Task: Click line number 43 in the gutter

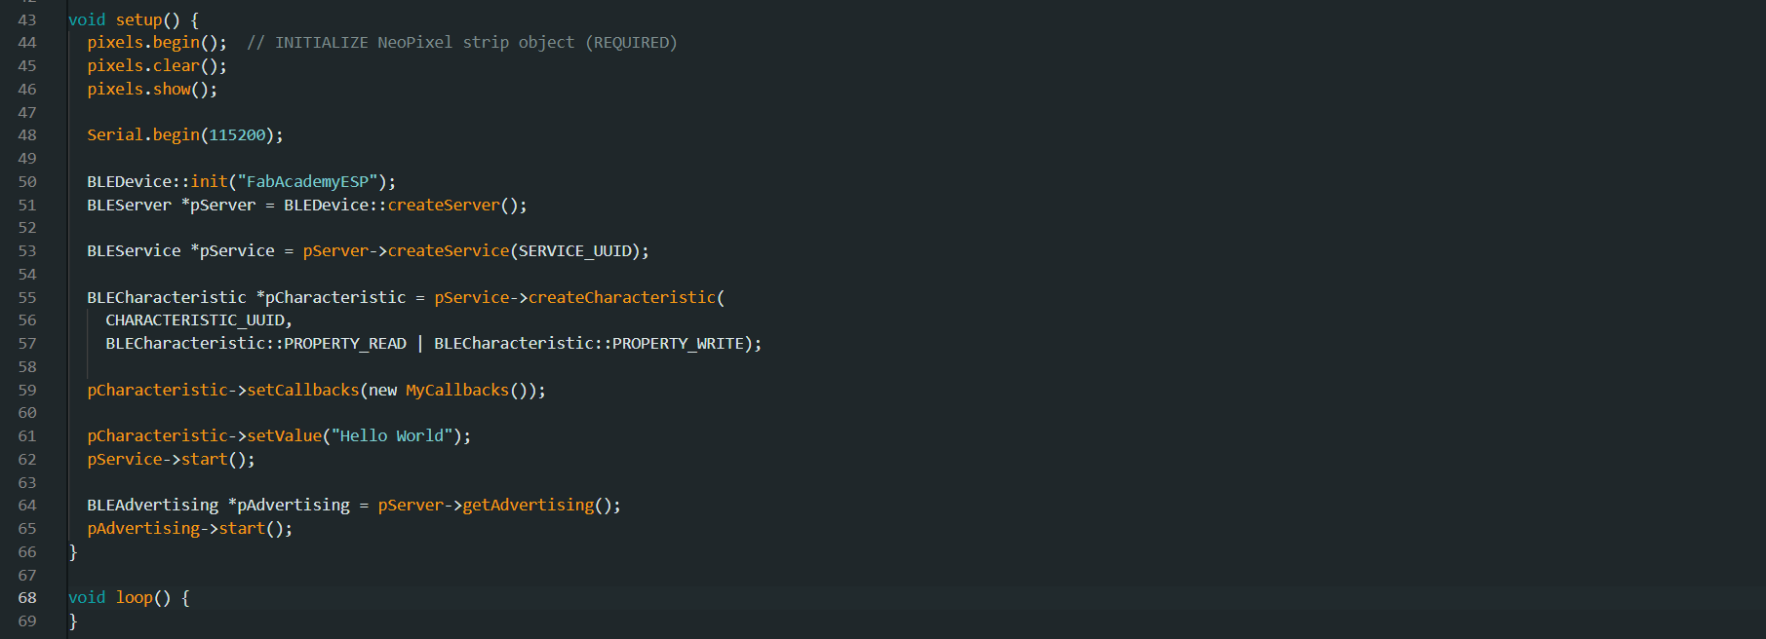Action: click(x=27, y=19)
